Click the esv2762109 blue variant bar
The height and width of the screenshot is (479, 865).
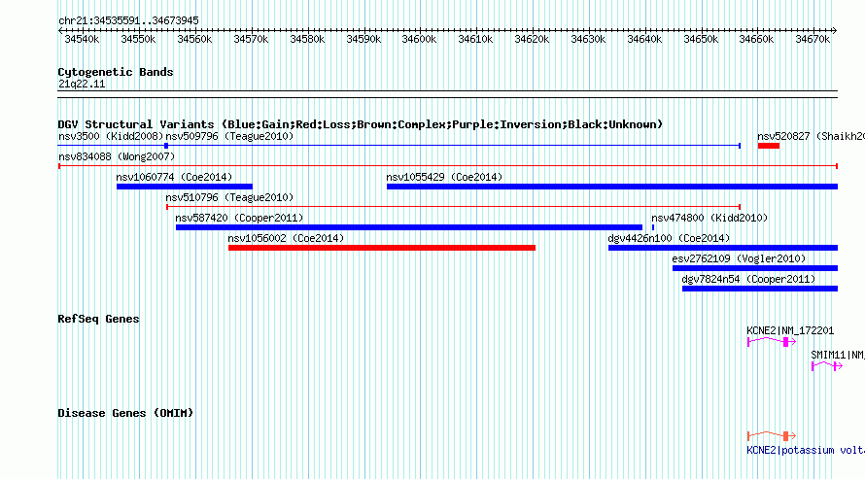click(754, 268)
